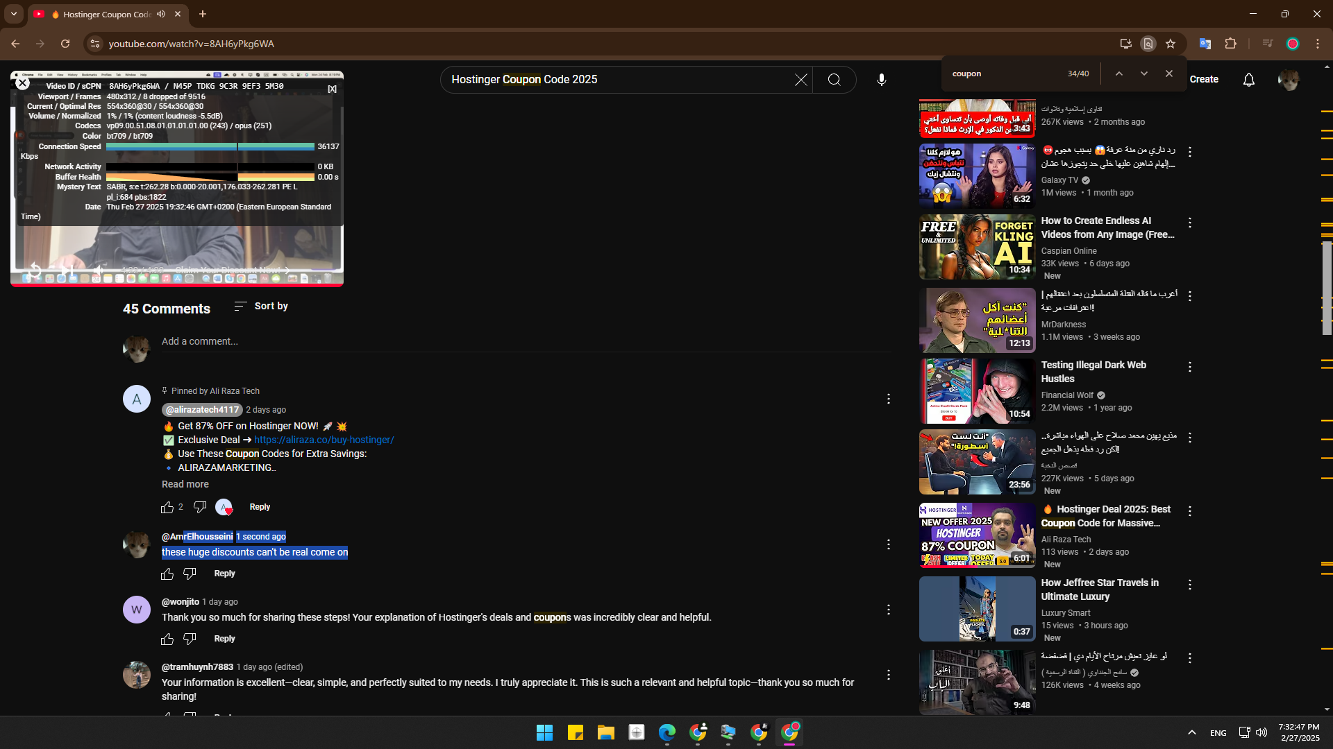Open options menu for tramhuynh7883 comment
Image resolution: width=1333 pixels, height=749 pixels.
tap(888, 675)
